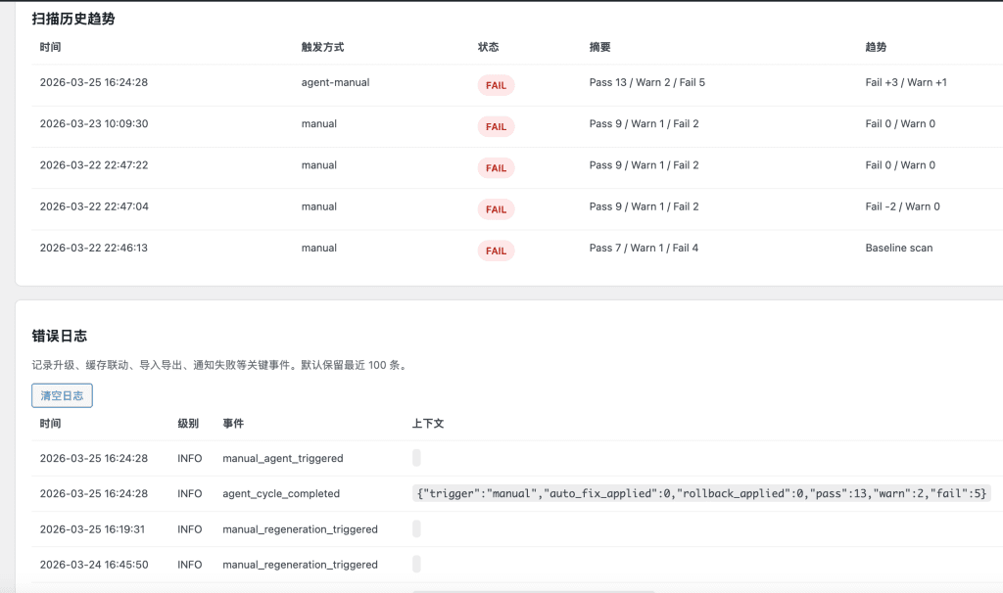The height and width of the screenshot is (593, 1003).
Task: Click the FAIL badge on the 2026-03-22 22:47:22 row
Action: click(496, 167)
